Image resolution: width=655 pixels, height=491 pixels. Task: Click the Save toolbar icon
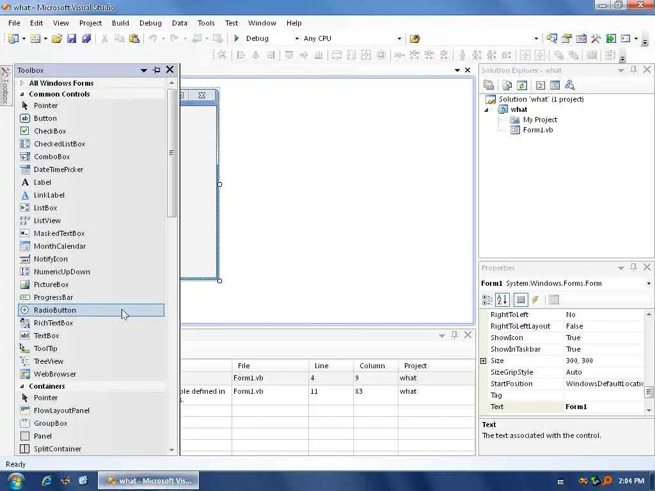click(72, 38)
